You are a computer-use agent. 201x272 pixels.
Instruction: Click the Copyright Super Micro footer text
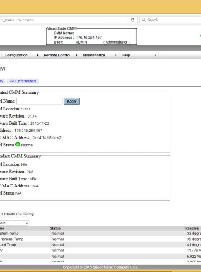pyautogui.click(x=100, y=267)
